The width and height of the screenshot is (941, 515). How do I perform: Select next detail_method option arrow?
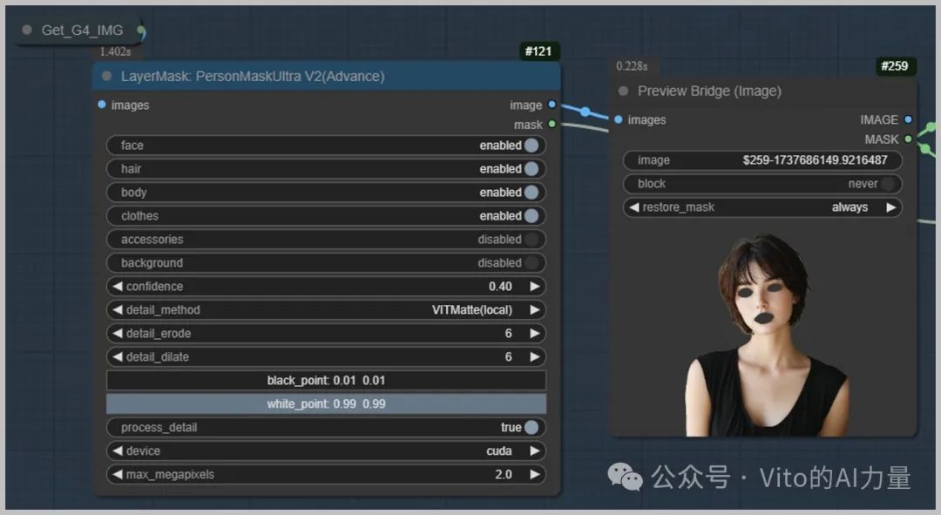pyautogui.click(x=535, y=309)
